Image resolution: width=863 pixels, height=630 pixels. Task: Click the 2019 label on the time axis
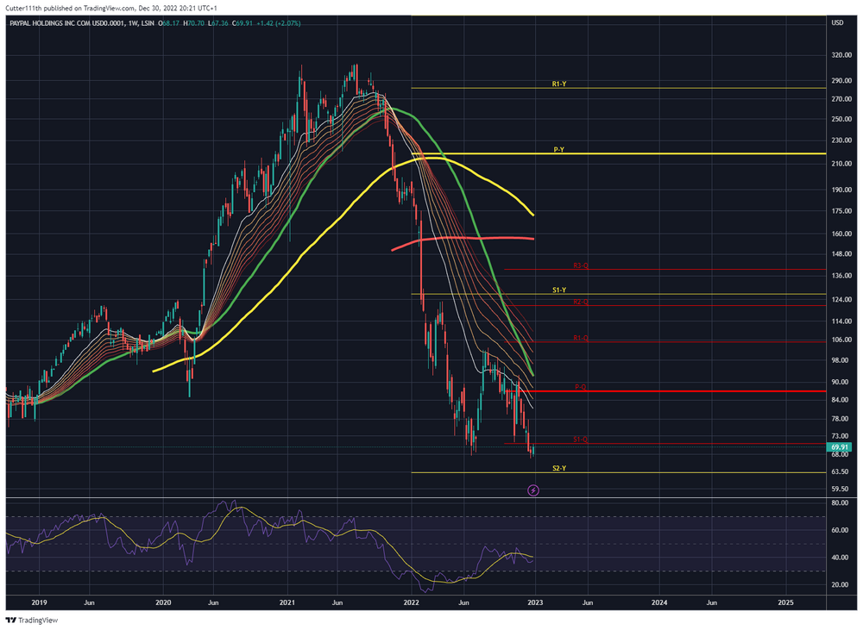39,602
